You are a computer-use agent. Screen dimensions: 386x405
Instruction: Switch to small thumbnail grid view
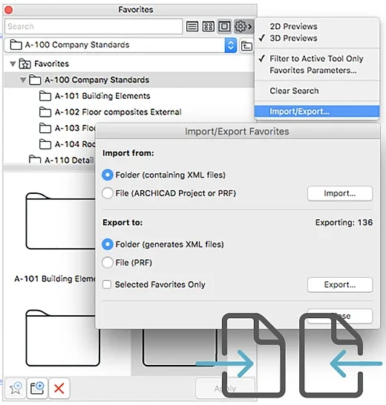[x=208, y=26]
